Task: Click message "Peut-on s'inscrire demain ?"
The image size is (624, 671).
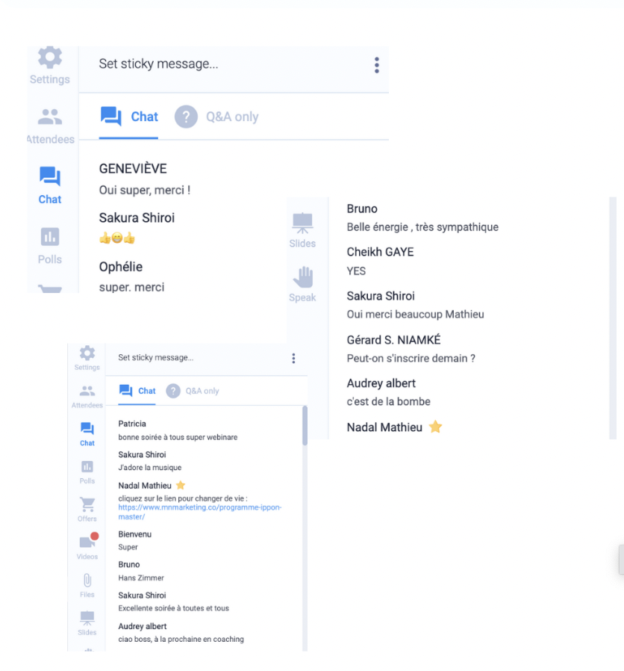Action: click(x=411, y=359)
